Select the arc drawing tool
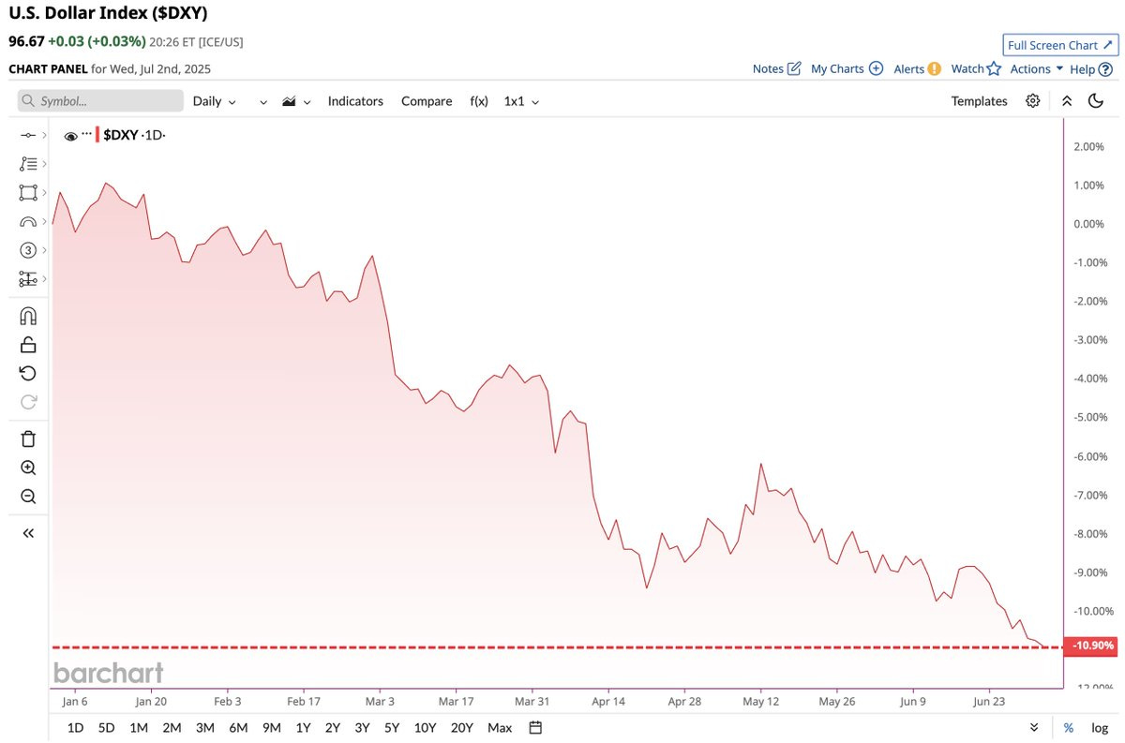This screenshot has height=743, width=1125. pyautogui.click(x=28, y=222)
